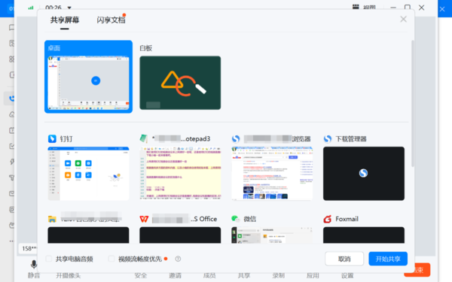Switch to the 闪享文档 tab

(x=111, y=20)
